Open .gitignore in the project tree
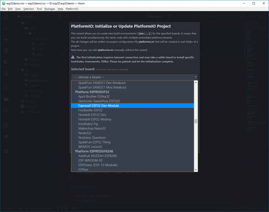The image size is (269, 212). click(x=31, y=101)
